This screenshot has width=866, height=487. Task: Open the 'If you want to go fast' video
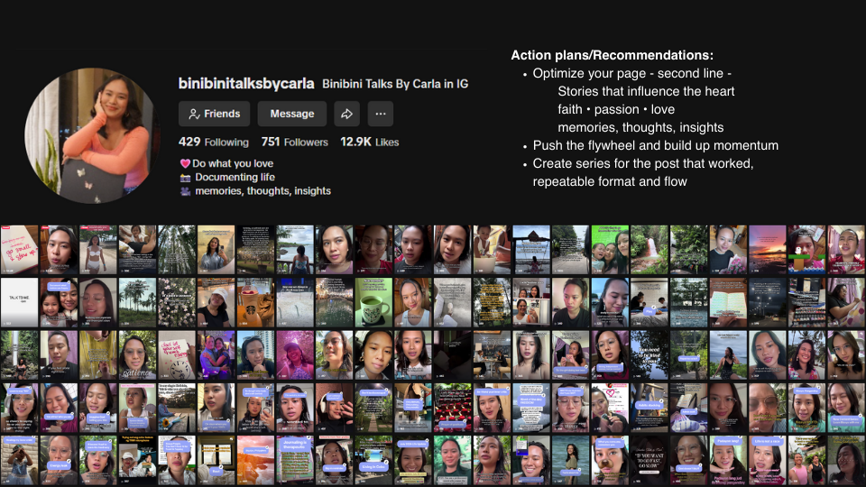pos(649,460)
